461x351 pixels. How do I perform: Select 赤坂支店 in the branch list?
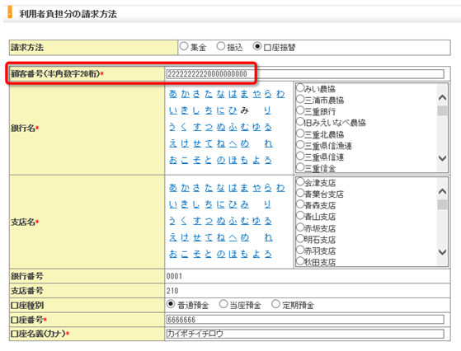(300, 227)
